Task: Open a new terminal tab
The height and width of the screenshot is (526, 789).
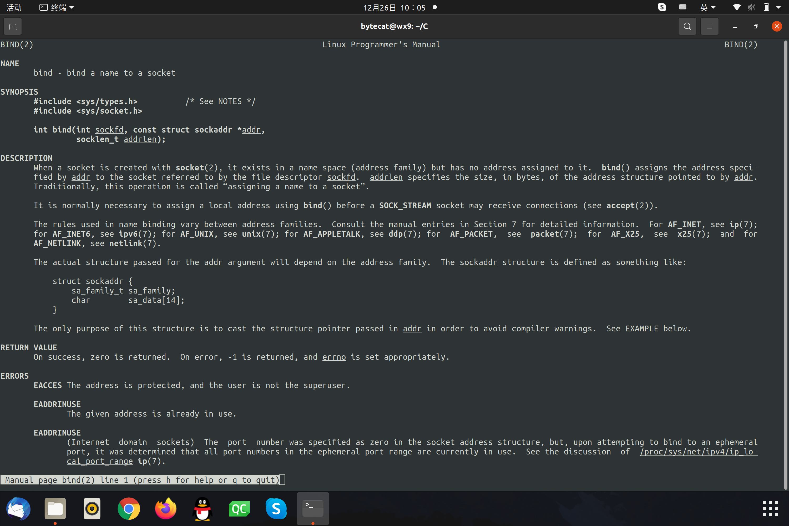Action: (13, 27)
